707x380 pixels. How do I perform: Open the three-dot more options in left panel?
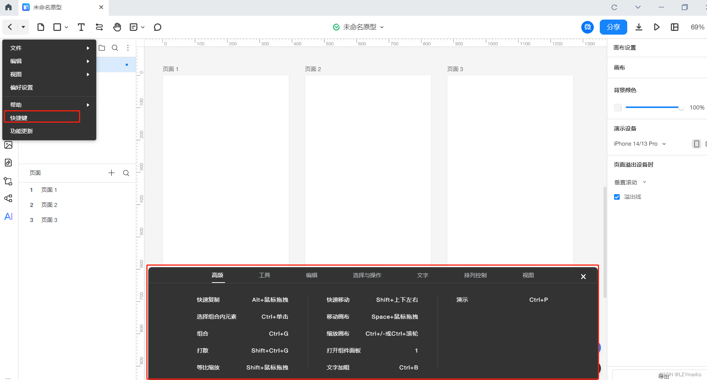tap(128, 48)
